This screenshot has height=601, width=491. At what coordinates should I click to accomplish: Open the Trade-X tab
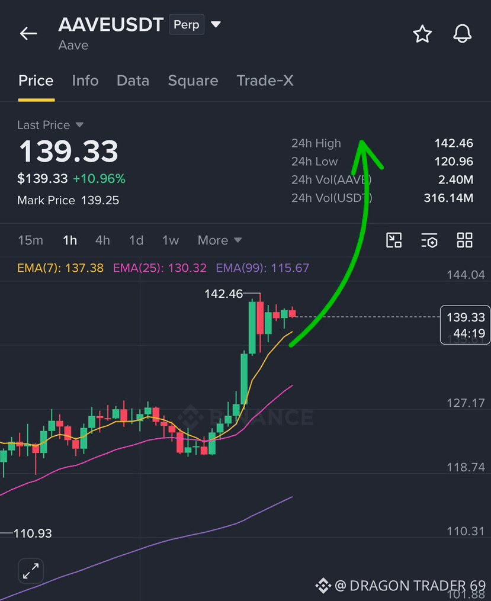(265, 81)
